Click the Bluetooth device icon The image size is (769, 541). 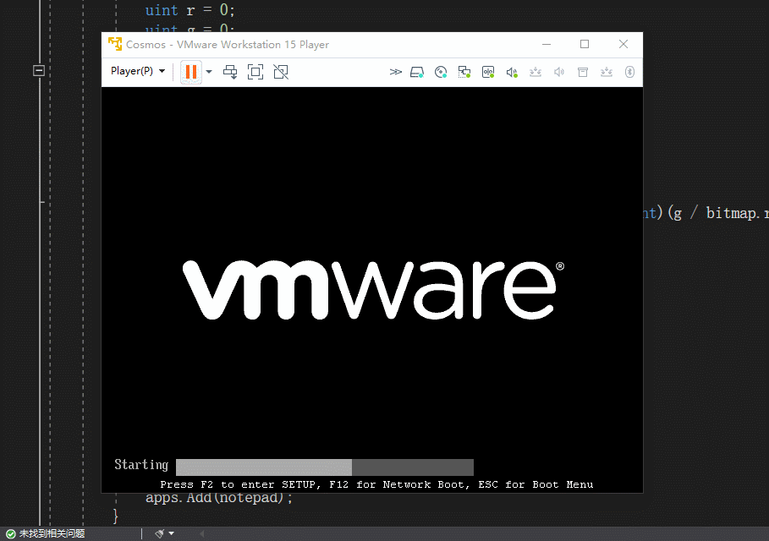click(x=629, y=72)
